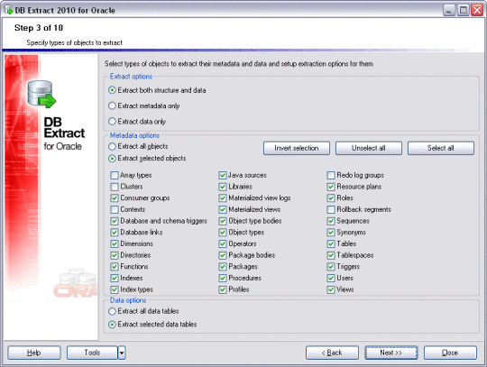487x367 pixels.
Task: Uncheck Users checkbox
Action: (x=331, y=279)
